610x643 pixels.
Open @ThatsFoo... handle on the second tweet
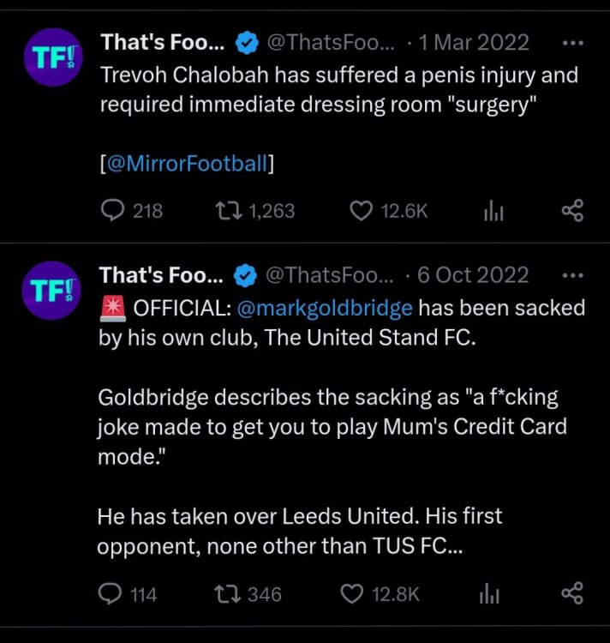[329, 274]
